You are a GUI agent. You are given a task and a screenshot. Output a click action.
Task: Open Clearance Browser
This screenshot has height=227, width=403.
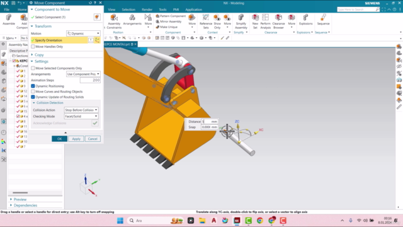pos(278,21)
